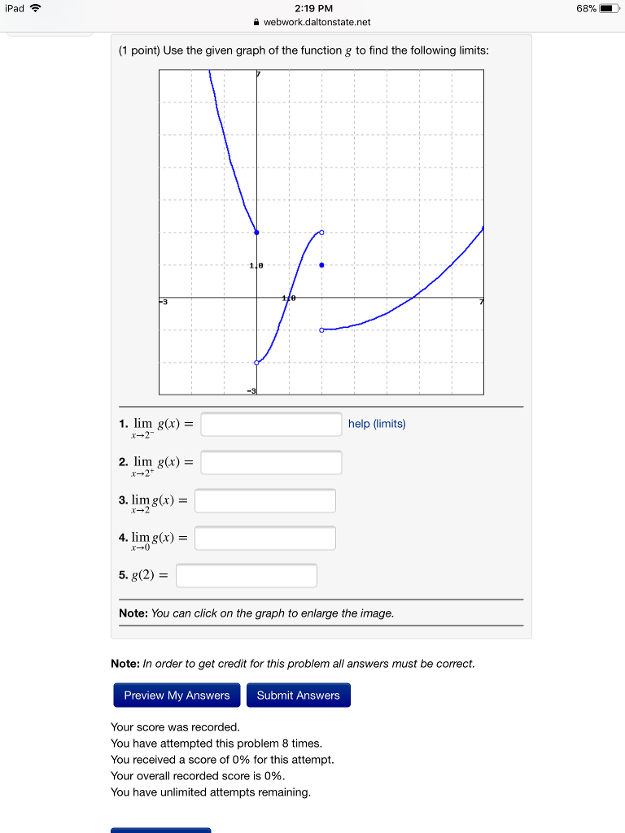Select the answer box for limit as x approaches 0
This screenshot has height=833, width=625.
click(x=265, y=538)
